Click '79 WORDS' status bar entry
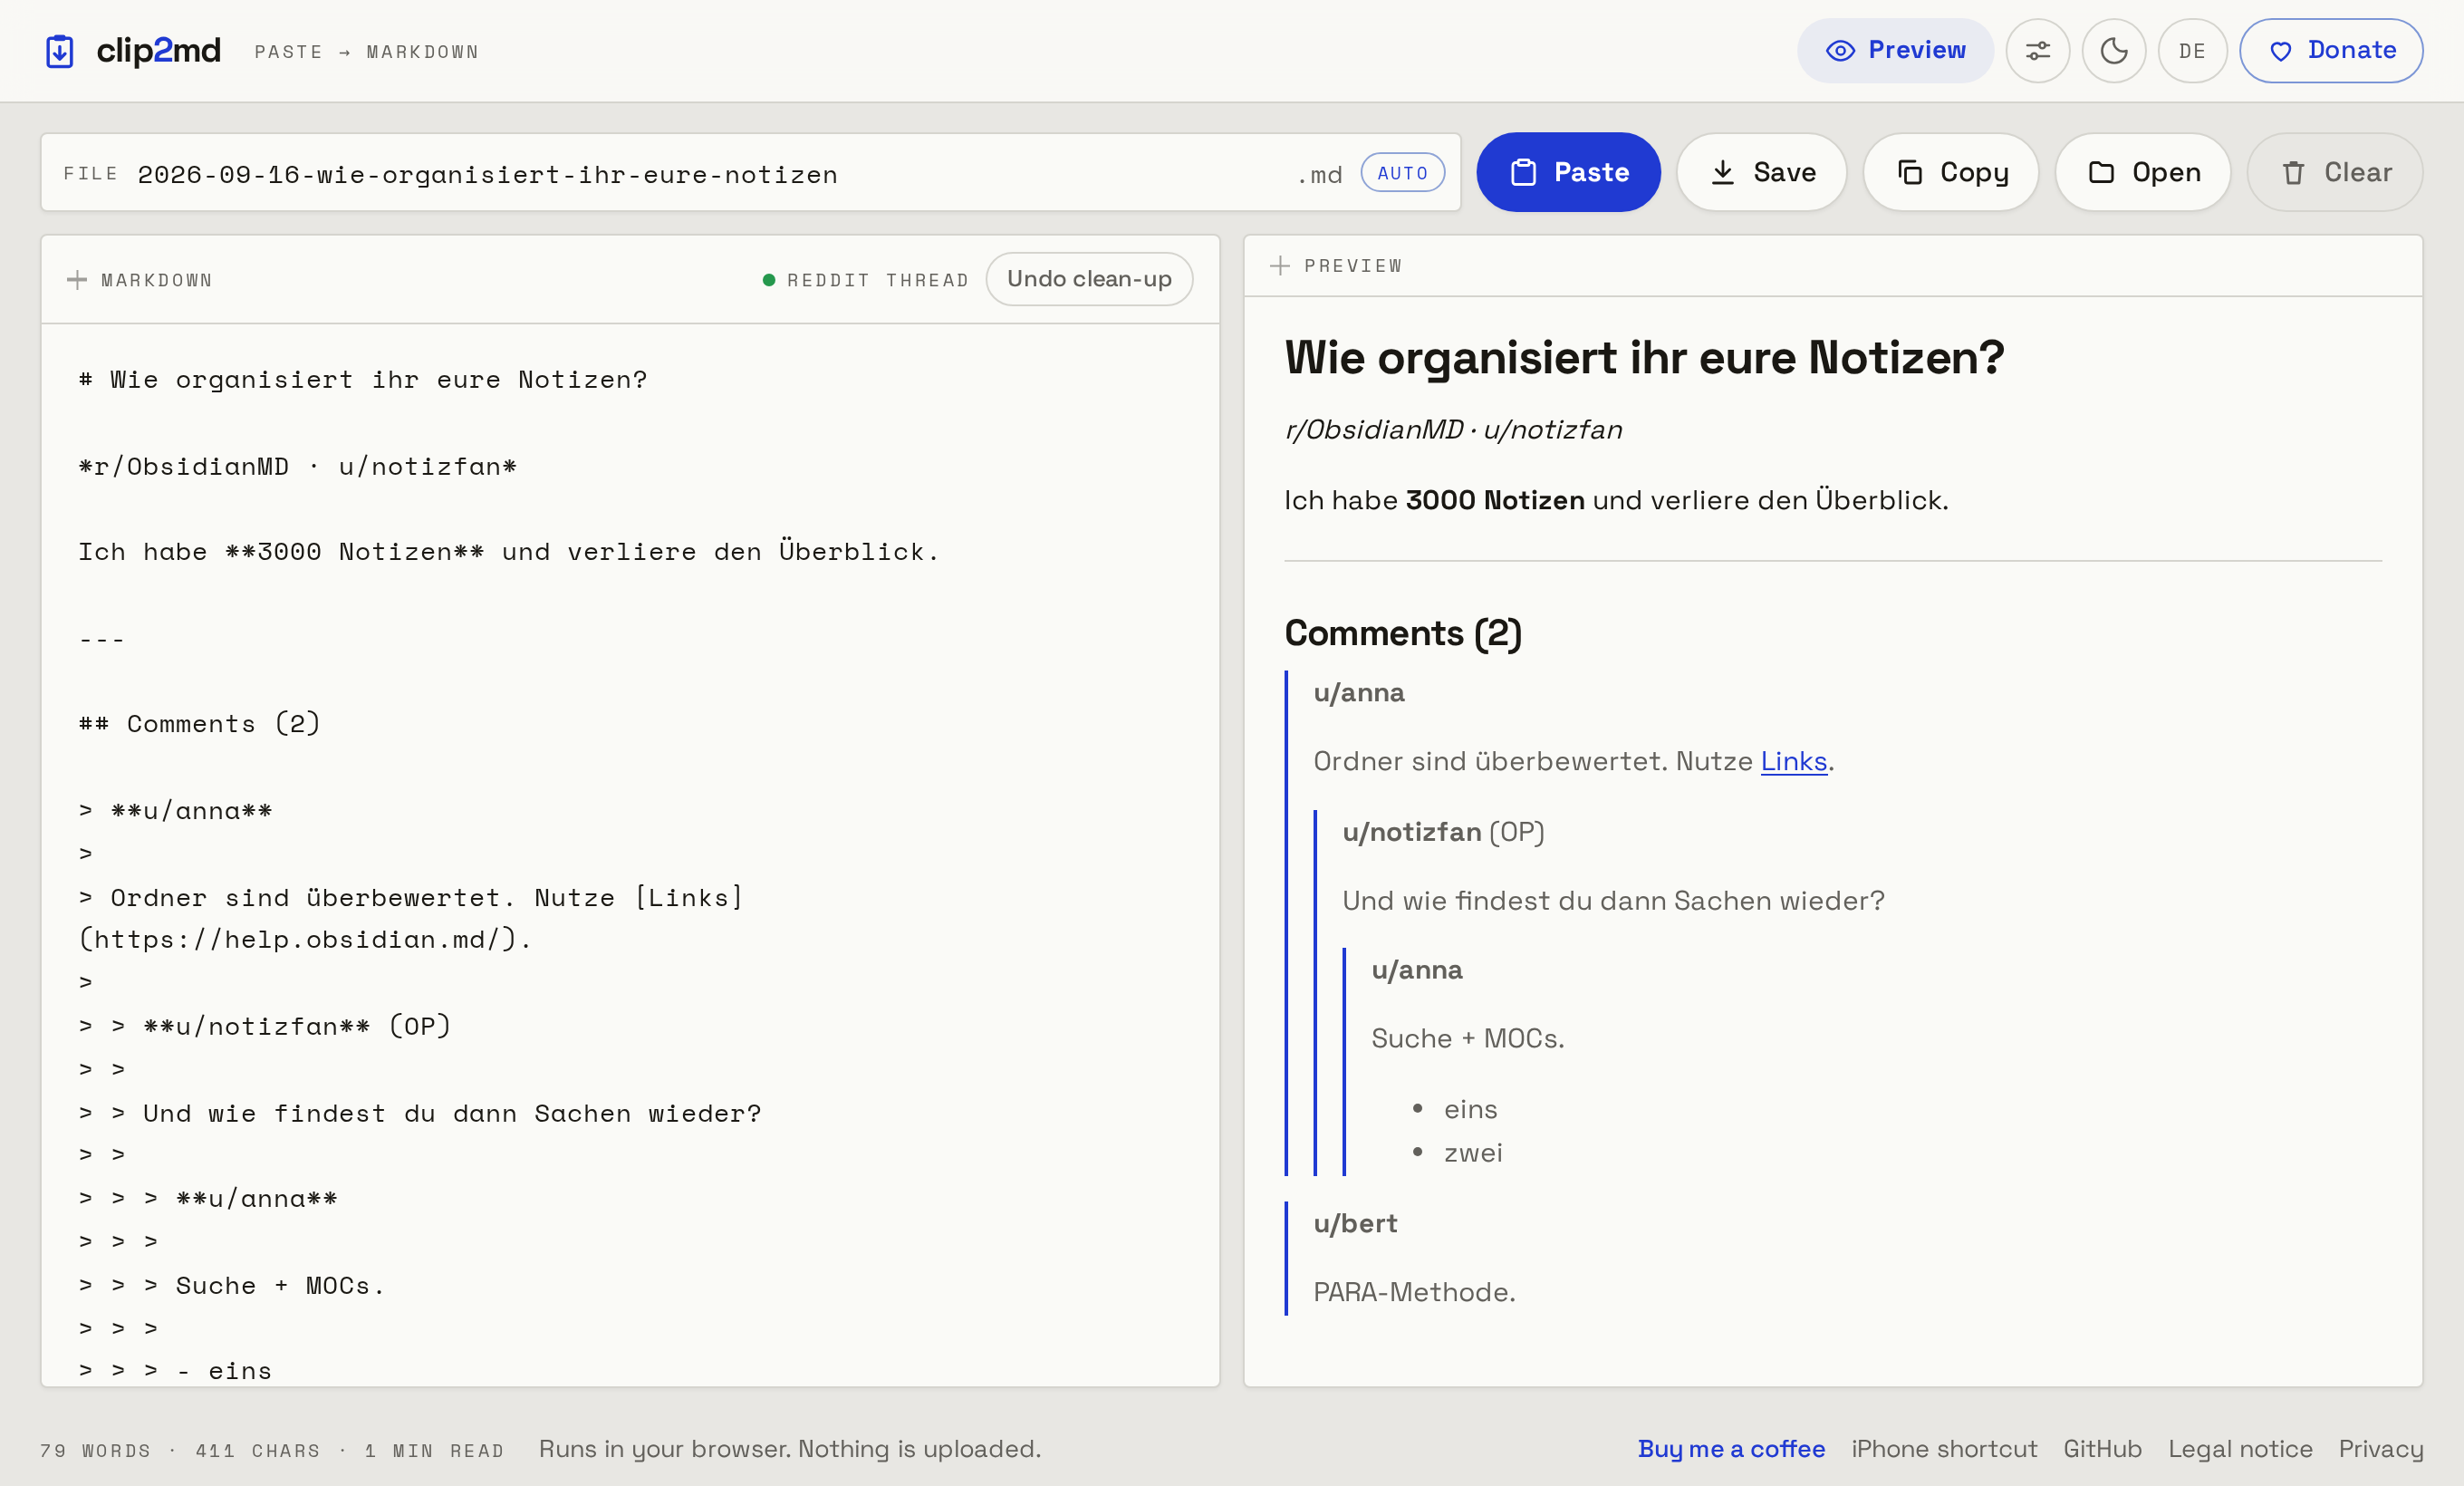 (x=95, y=1450)
